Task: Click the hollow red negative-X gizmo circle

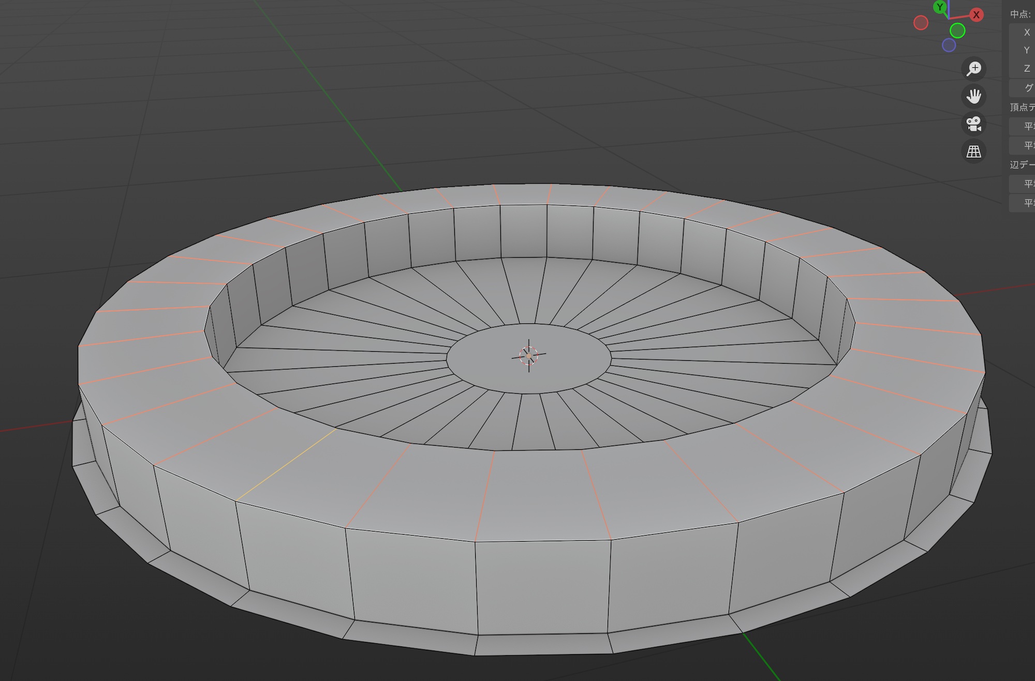Action: pyautogui.click(x=921, y=23)
